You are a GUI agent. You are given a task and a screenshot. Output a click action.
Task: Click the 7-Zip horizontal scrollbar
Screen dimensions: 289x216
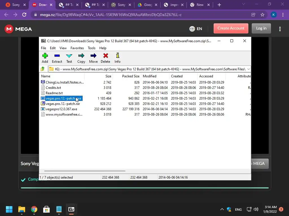(85, 171)
